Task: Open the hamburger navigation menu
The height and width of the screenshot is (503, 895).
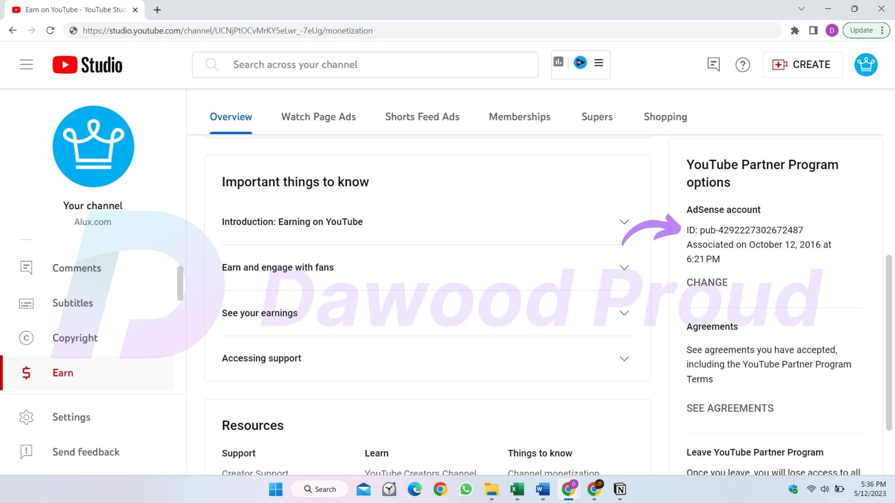Action: [26, 64]
